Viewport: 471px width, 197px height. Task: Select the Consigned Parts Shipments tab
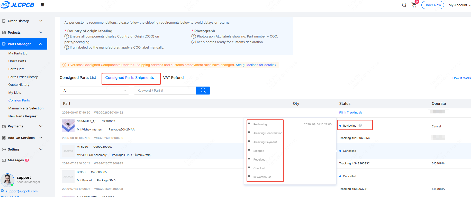130,78
